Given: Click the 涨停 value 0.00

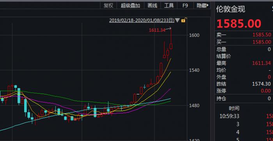Looking at the screenshot, I should (266, 91).
